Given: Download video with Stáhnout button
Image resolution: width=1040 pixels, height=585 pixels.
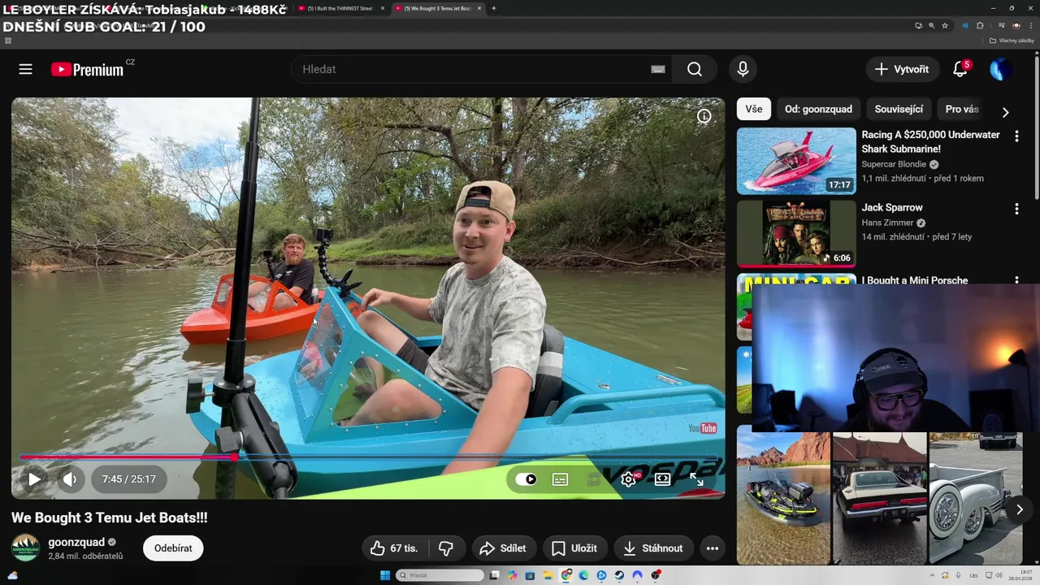Looking at the screenshot, I should (653, 548).
